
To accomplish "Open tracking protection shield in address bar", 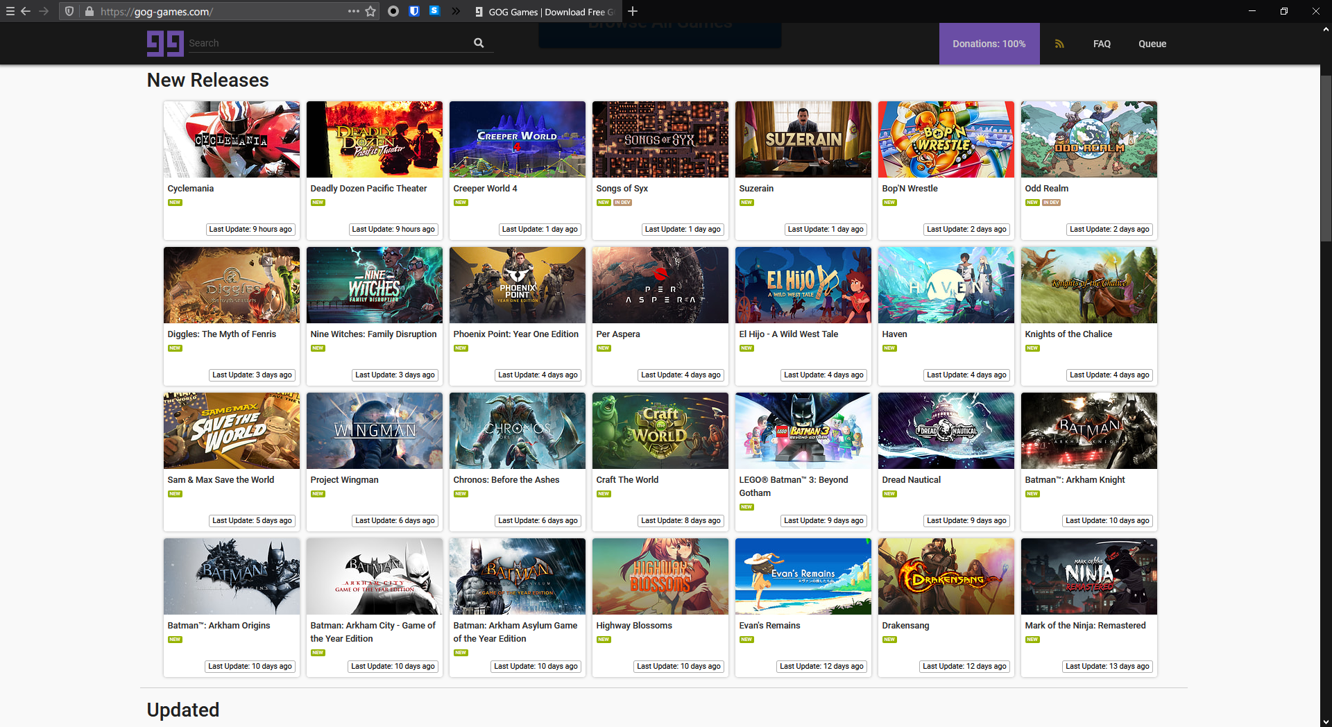I will point(69,11).
